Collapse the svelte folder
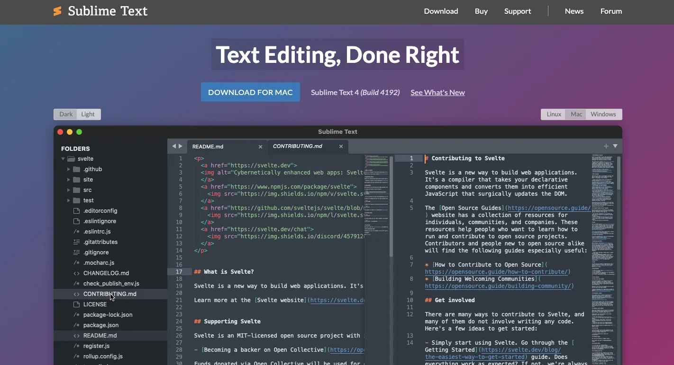 [62, 158]
